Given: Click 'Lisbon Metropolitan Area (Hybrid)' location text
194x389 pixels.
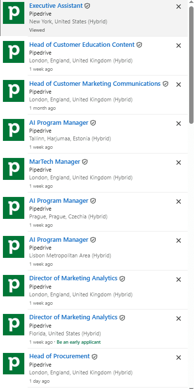Looking at the screenshot, I should 70,255.
